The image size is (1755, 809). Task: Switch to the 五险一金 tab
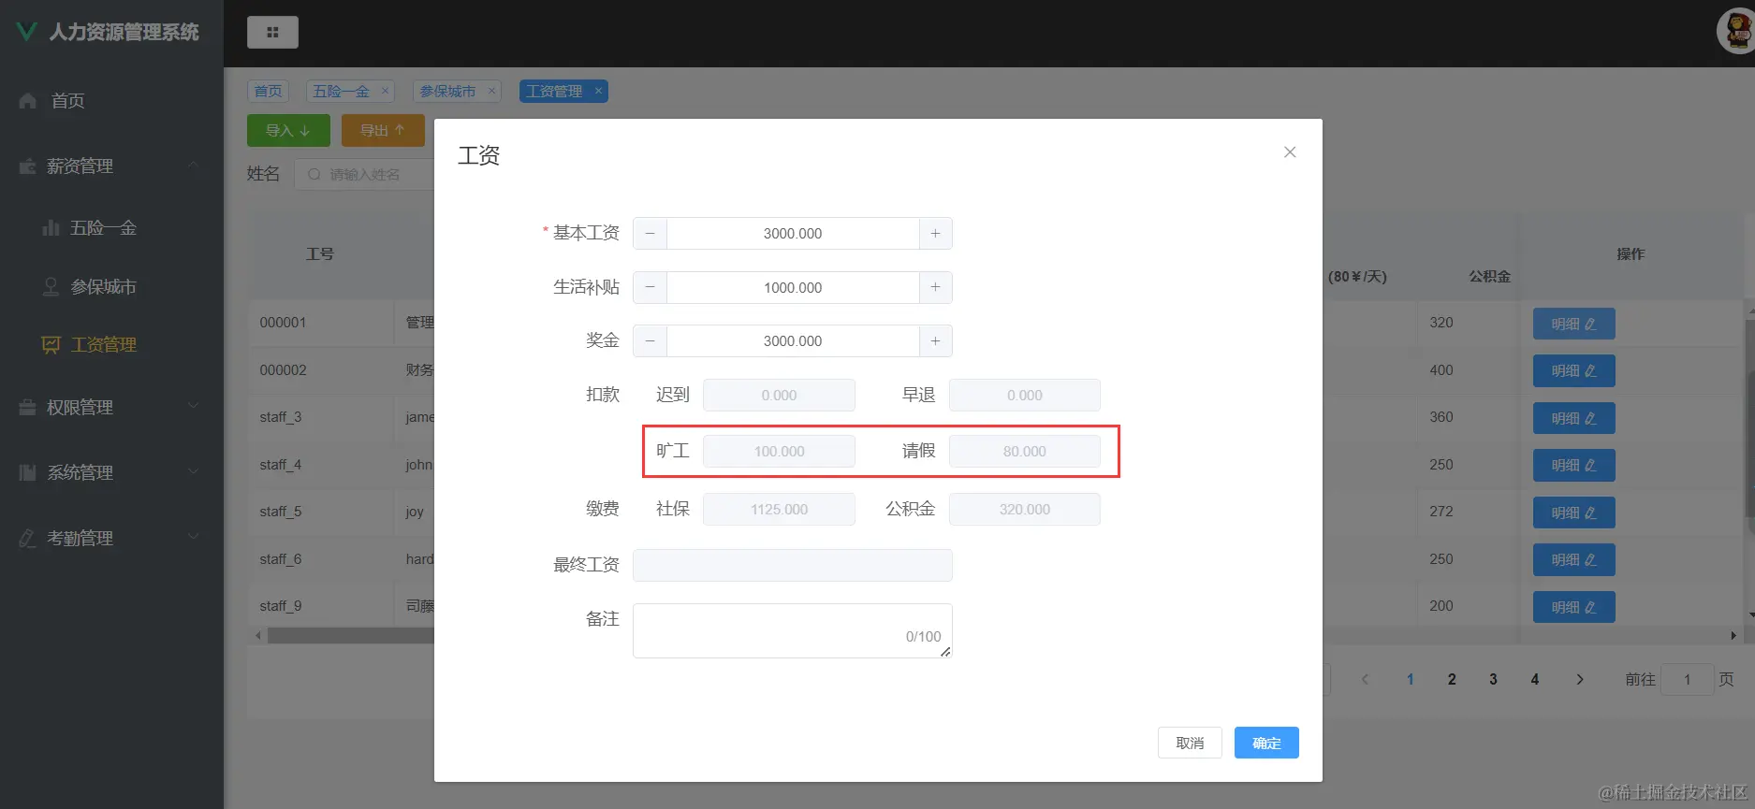click(341, 91)
